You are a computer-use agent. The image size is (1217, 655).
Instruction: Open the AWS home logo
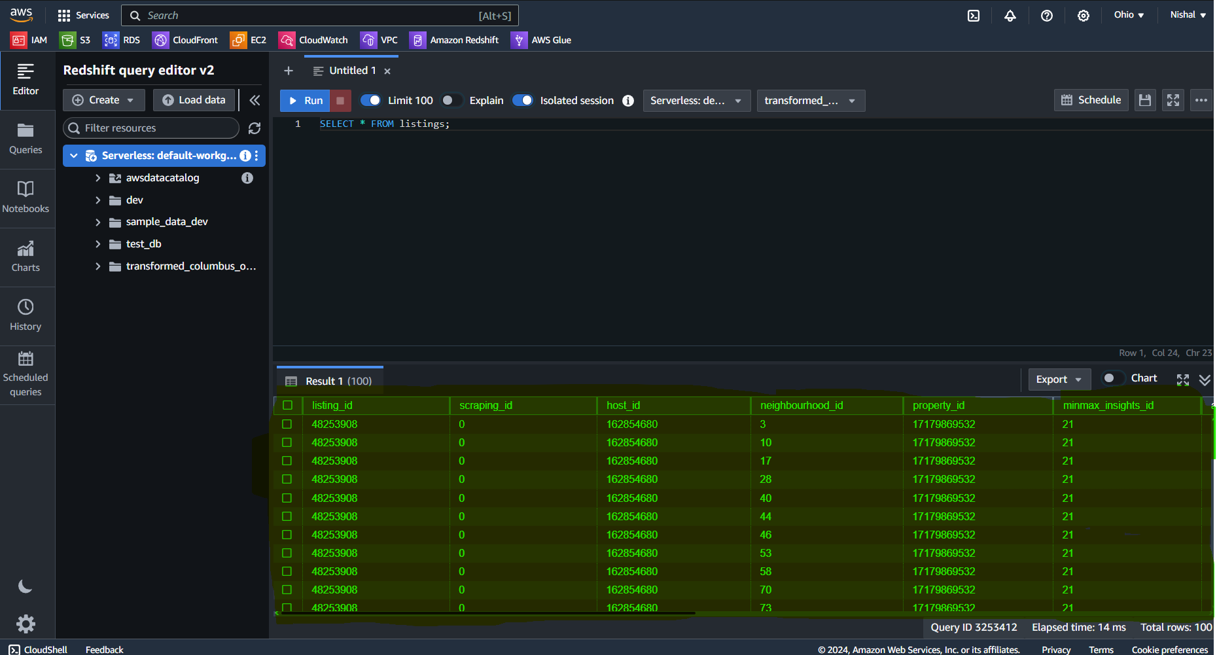(x=22, y=14)
